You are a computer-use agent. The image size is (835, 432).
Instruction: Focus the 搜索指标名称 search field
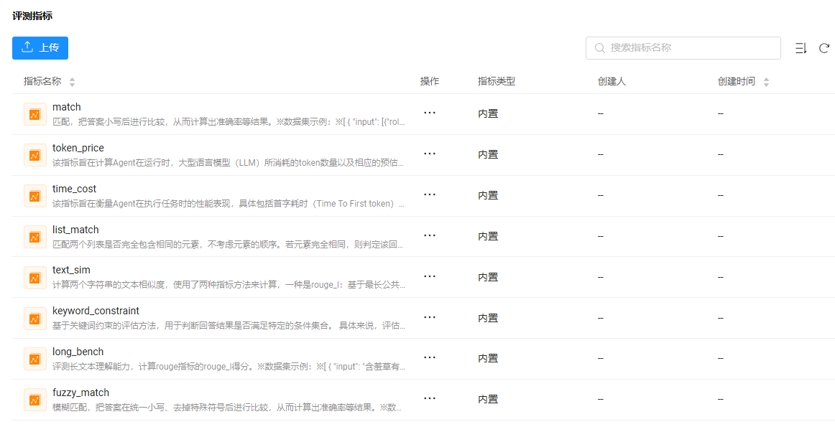coord(690,48)
